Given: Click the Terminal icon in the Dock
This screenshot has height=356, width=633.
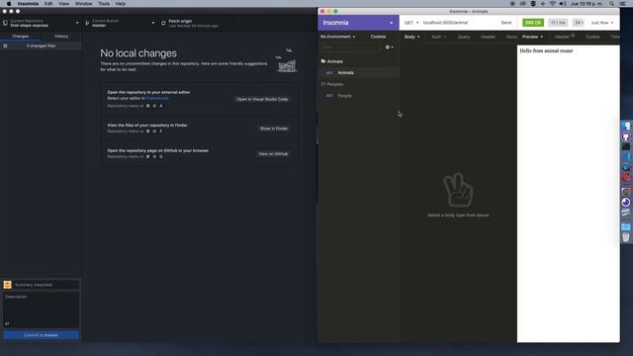Looking at the screenshot, I should [x=626, y=147].
